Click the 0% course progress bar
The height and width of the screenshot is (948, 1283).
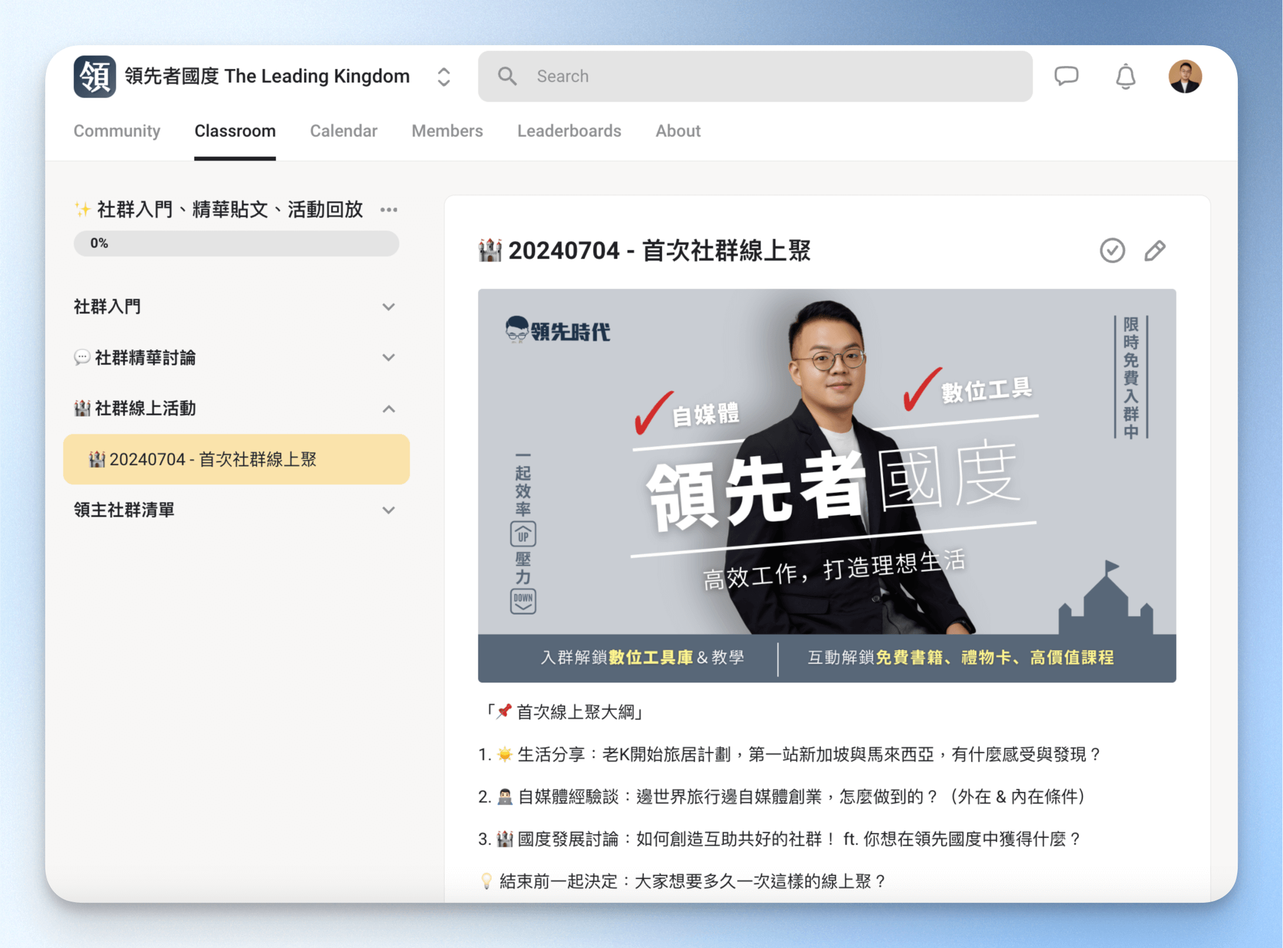click(x=236, y=243)
